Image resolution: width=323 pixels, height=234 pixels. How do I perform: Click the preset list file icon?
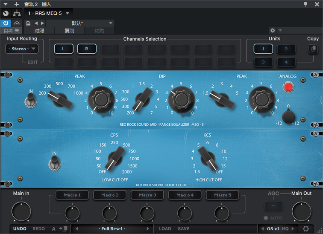pos(28,23)
